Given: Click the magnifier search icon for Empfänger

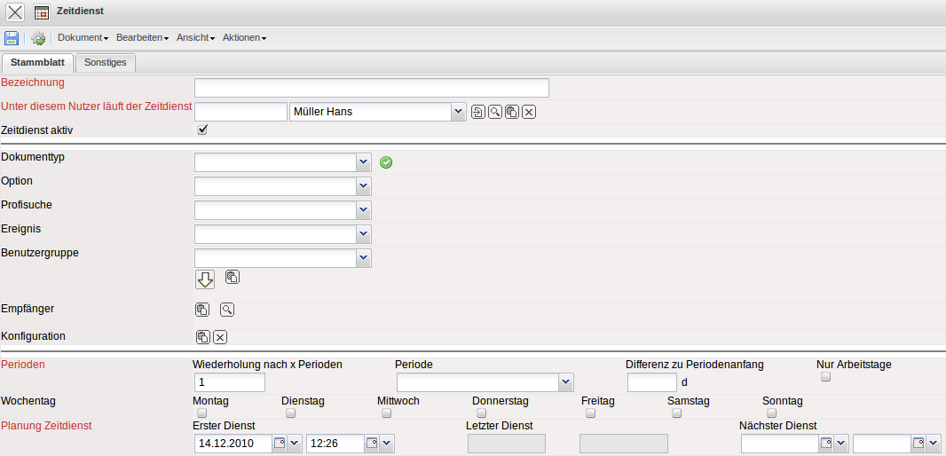Looking at the screenshot, I should 227,310.
